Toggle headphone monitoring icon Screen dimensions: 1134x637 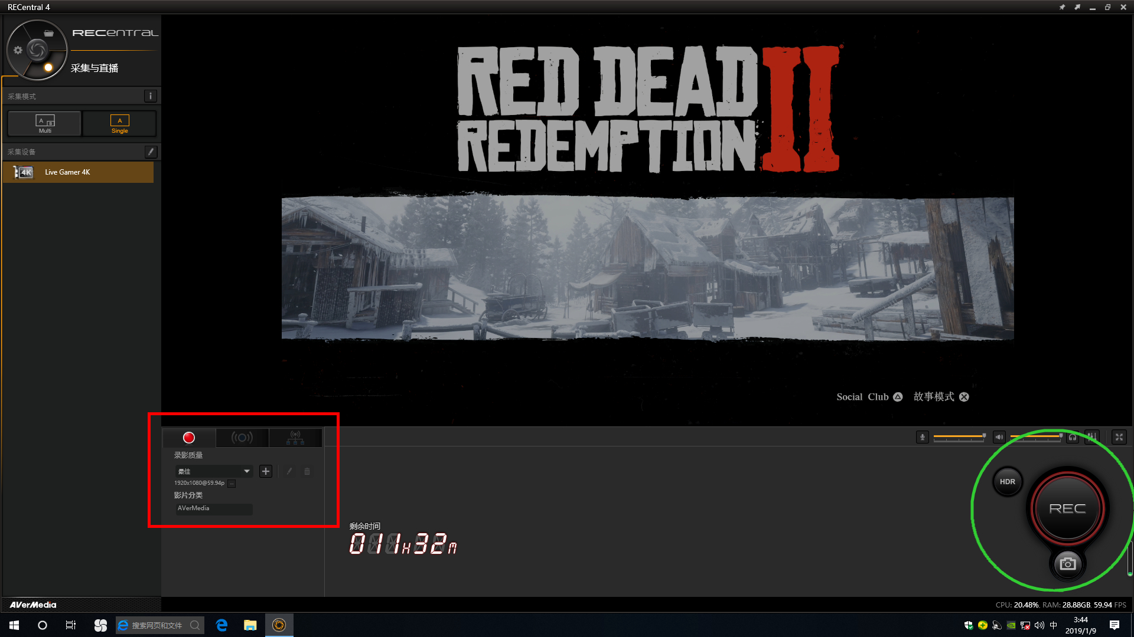pos(1073,437)
